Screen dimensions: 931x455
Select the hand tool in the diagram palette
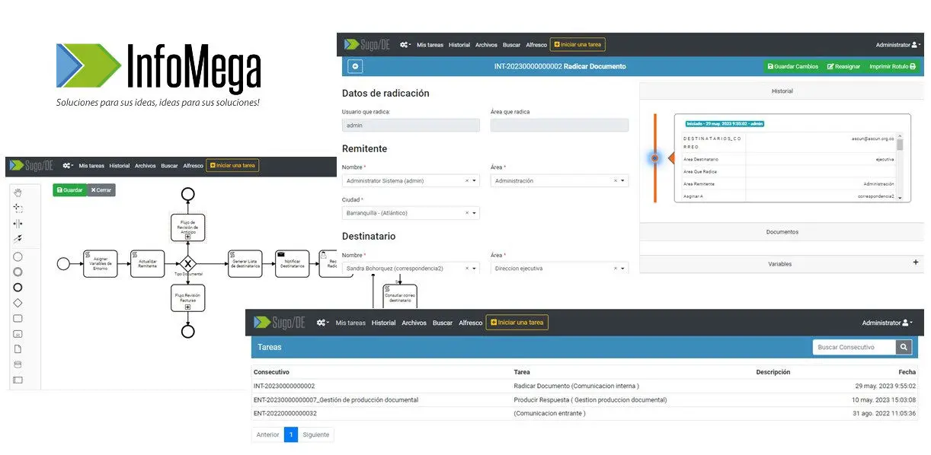18,192
